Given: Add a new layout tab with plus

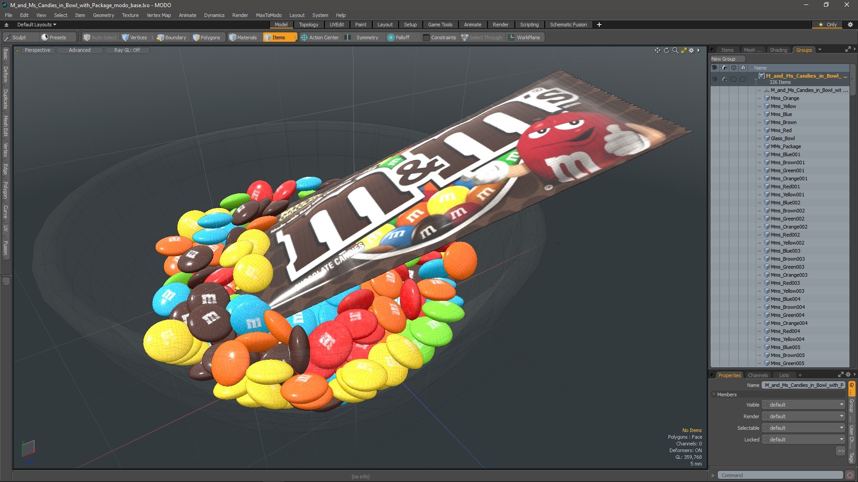Looking at the screenshot, I should (599, 25).
